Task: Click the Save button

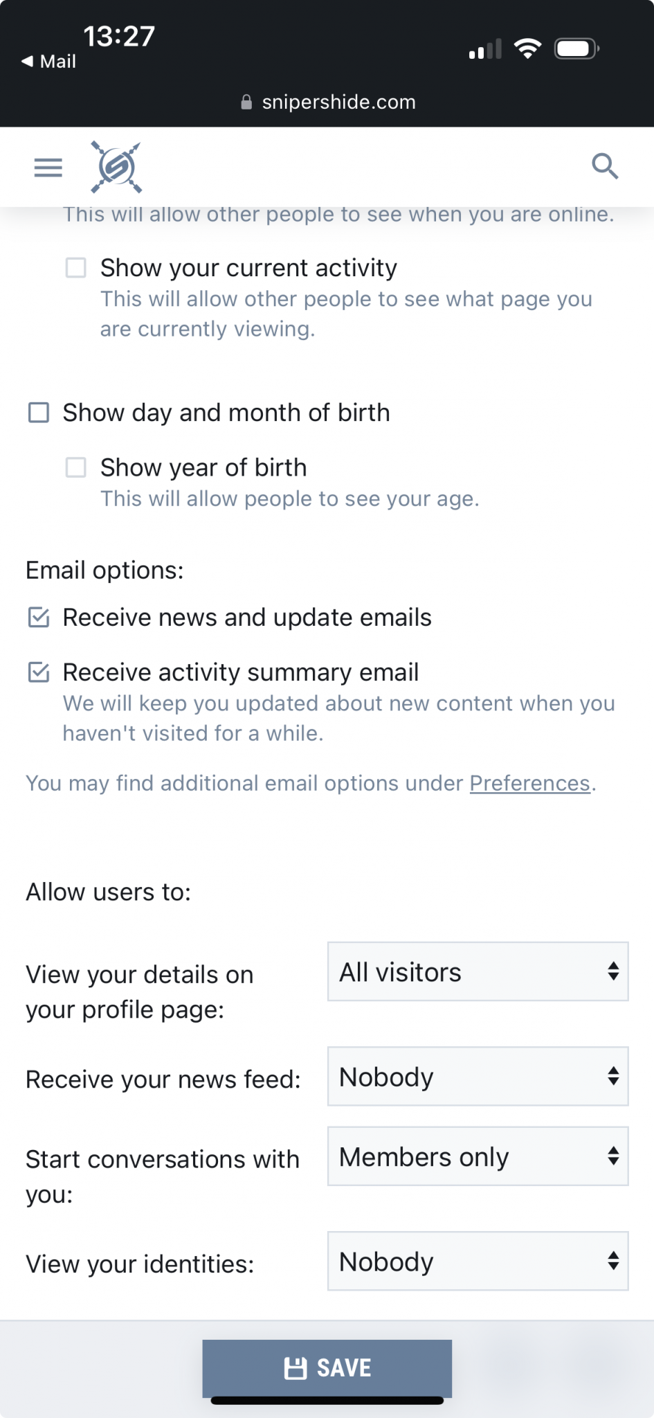Action: pyautogui.click(x=327, y=1368)
